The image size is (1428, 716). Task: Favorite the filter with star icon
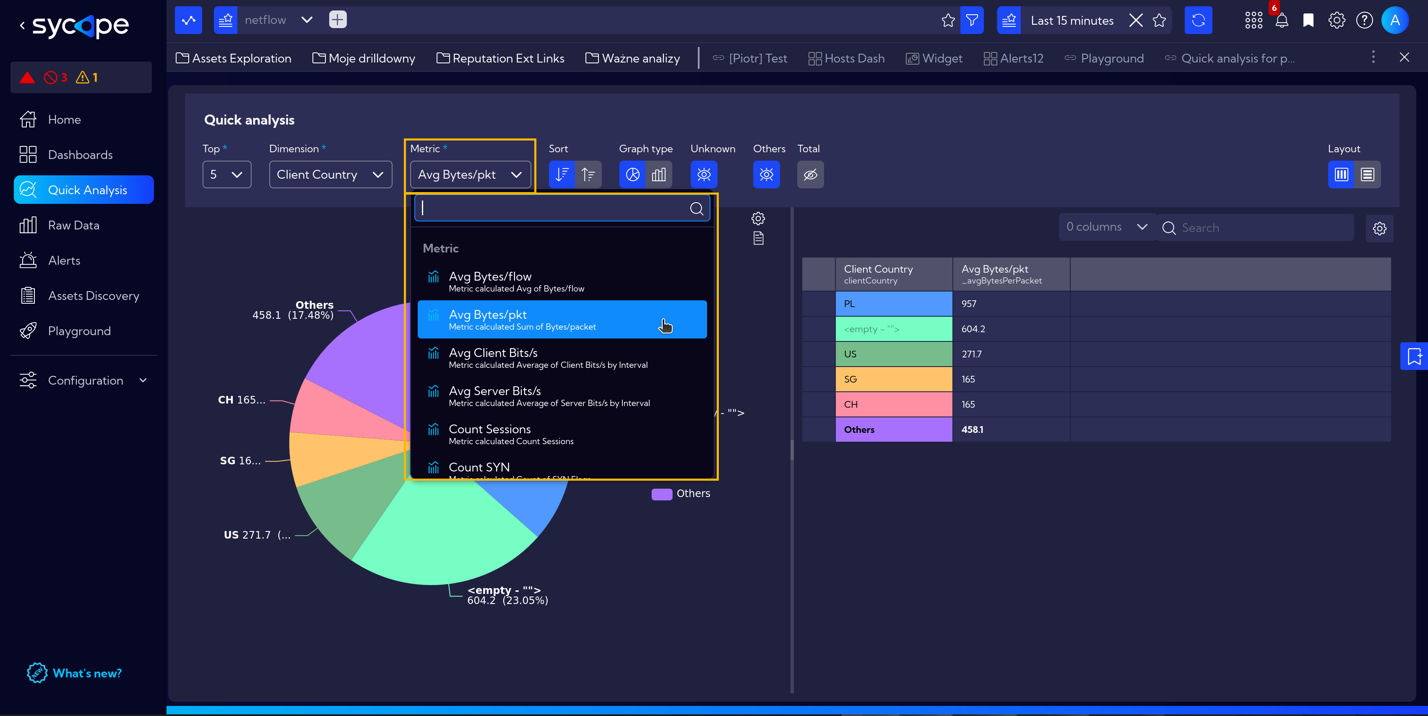tap(948, 21)
